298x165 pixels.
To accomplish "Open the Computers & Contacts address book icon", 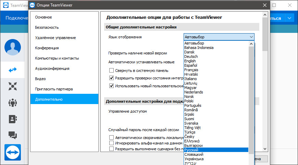I will click(x=13, y=119).
